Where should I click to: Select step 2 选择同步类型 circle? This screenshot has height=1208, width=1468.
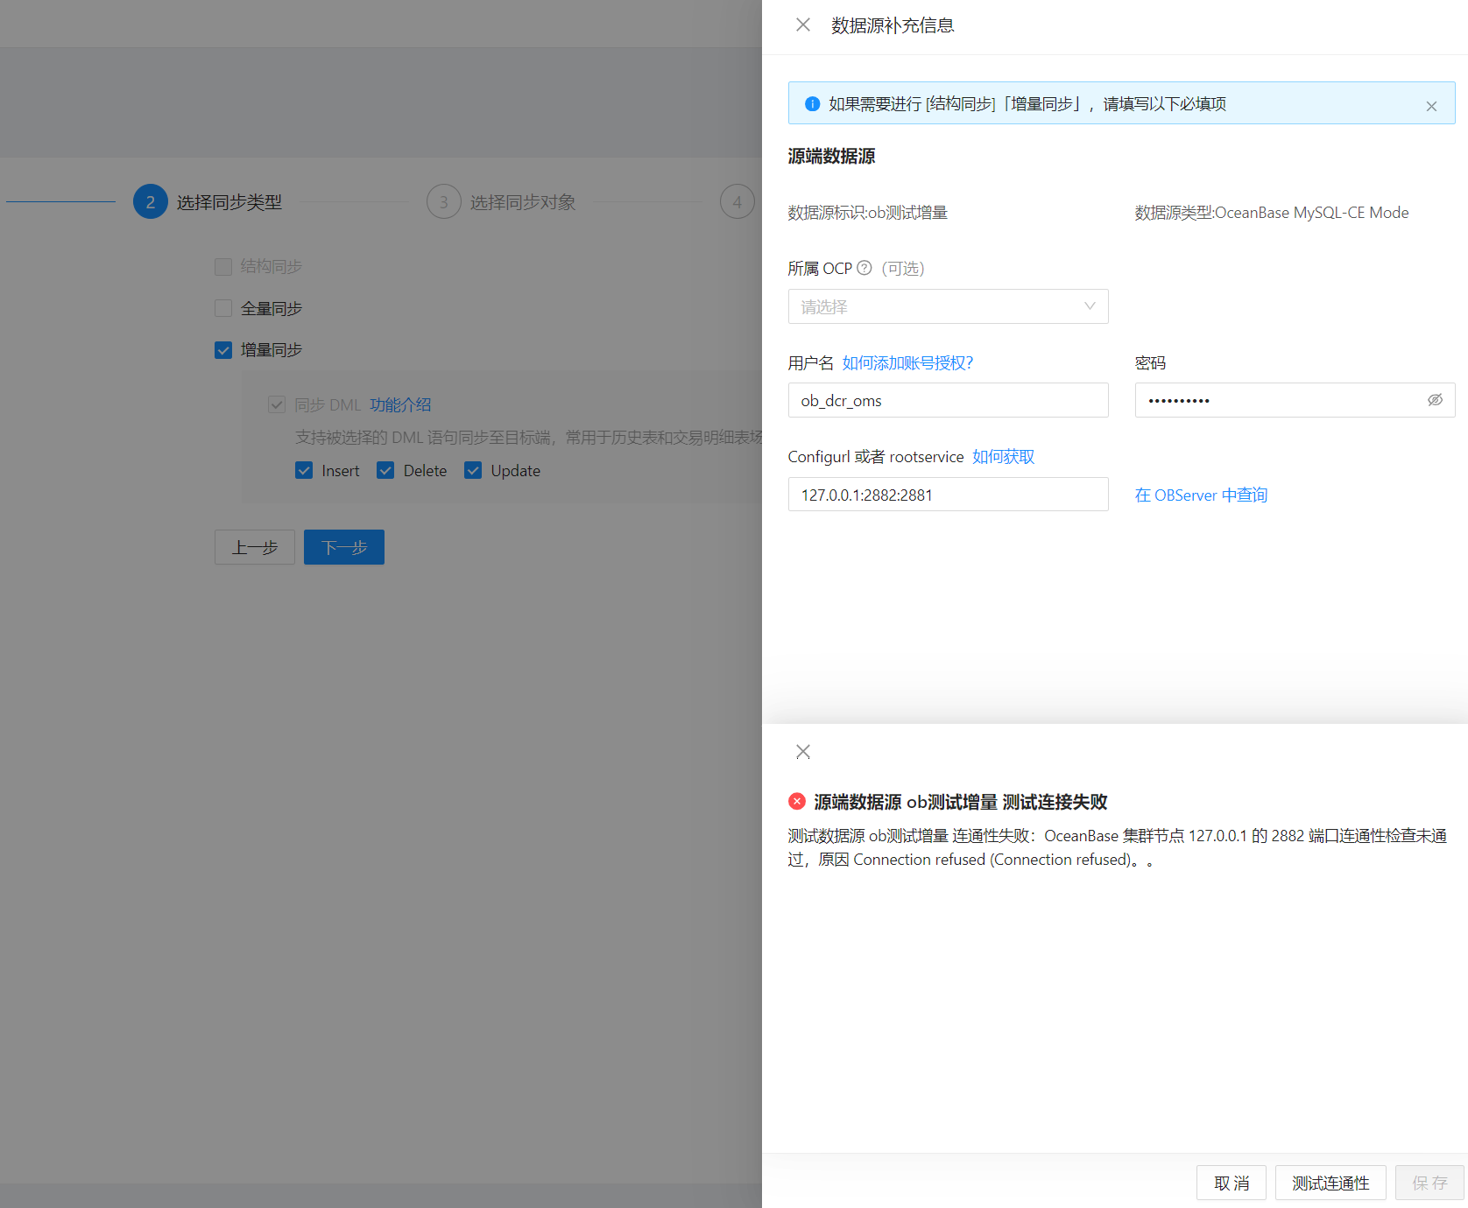click(151, 201)
